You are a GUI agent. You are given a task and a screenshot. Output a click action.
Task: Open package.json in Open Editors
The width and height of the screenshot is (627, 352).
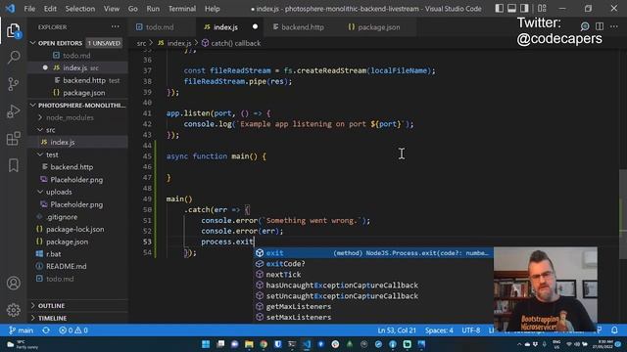(x=83, y=93)
